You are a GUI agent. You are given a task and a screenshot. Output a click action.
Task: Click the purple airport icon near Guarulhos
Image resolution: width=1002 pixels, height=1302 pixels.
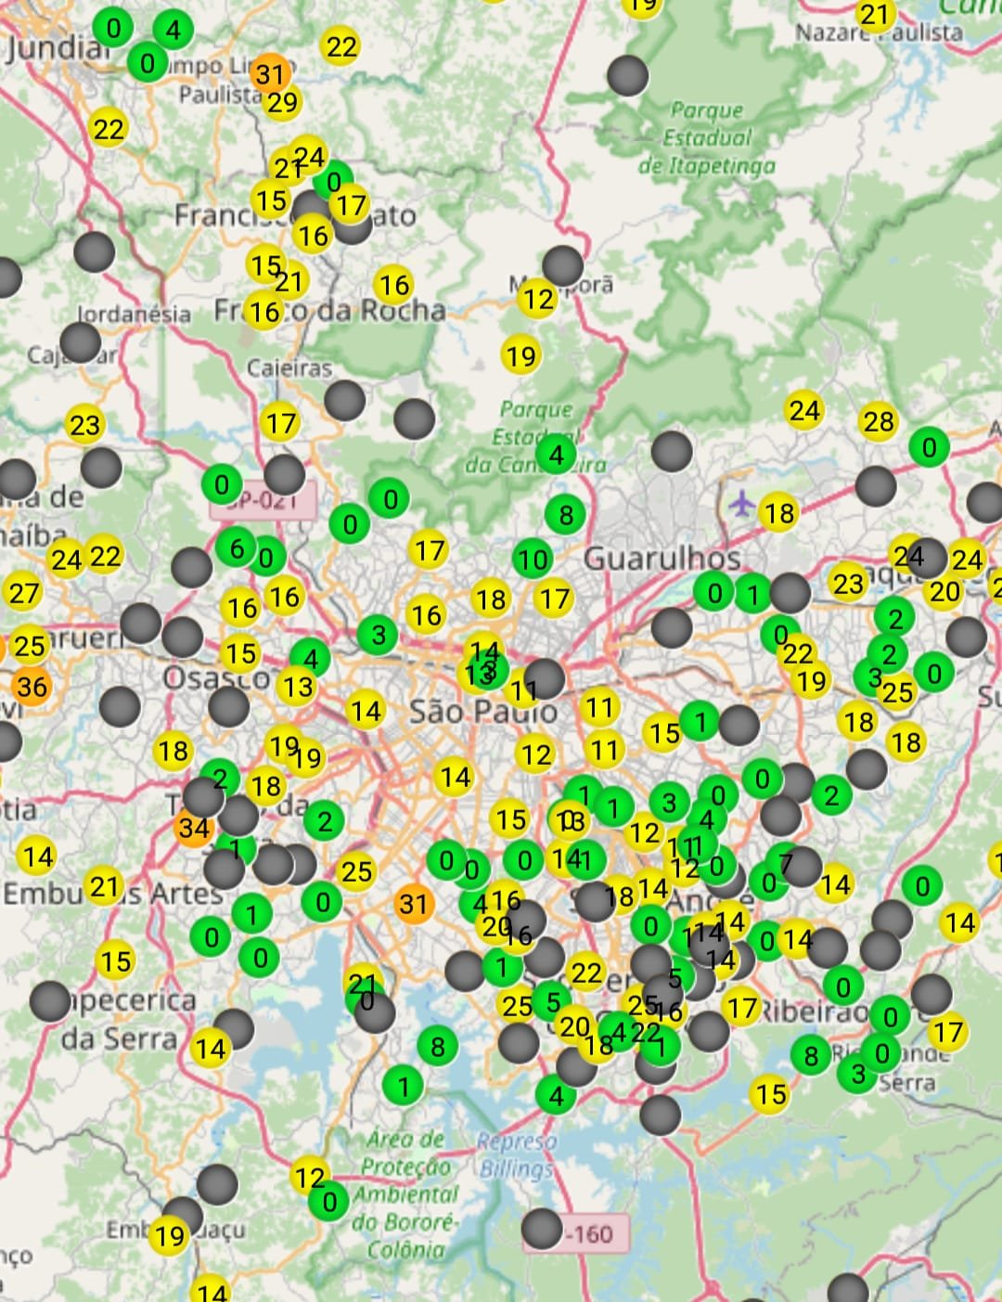click(741, 503)
